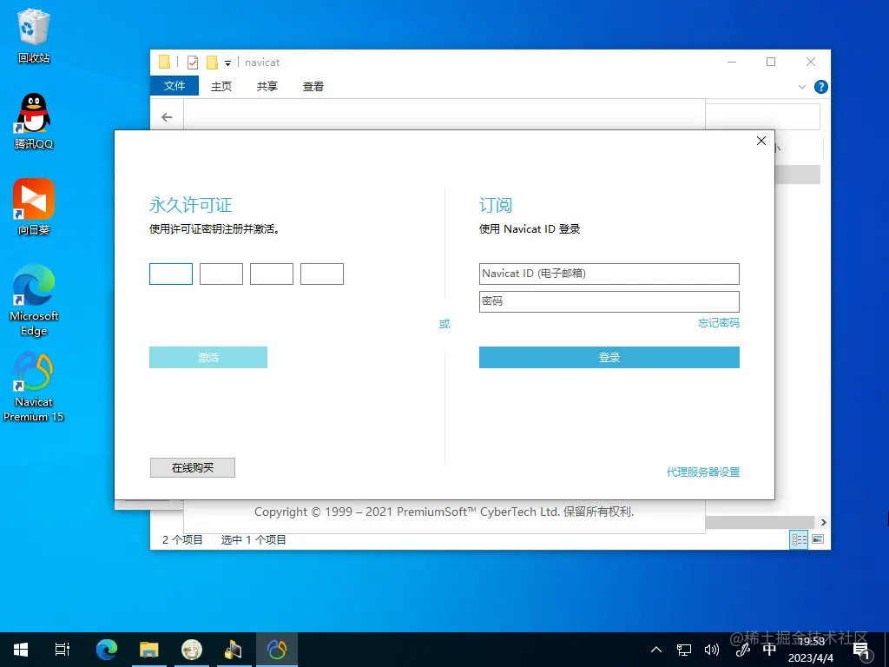Open the notification center icon

coord(860,650)
